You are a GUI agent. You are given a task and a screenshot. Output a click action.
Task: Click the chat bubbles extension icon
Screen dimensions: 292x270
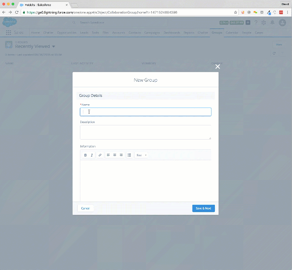coord(255,12)
